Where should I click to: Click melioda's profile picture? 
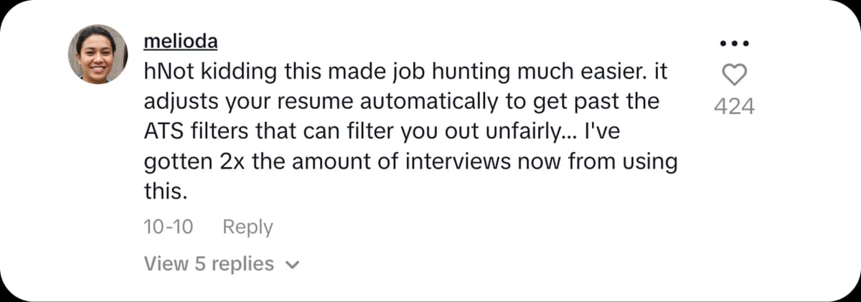(98, 55)
